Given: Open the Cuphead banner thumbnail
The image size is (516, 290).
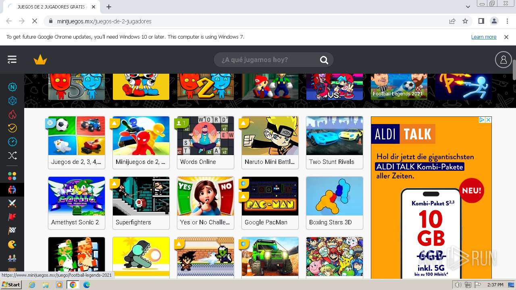Looking at the screenshot, I should [x=141, y=87].
